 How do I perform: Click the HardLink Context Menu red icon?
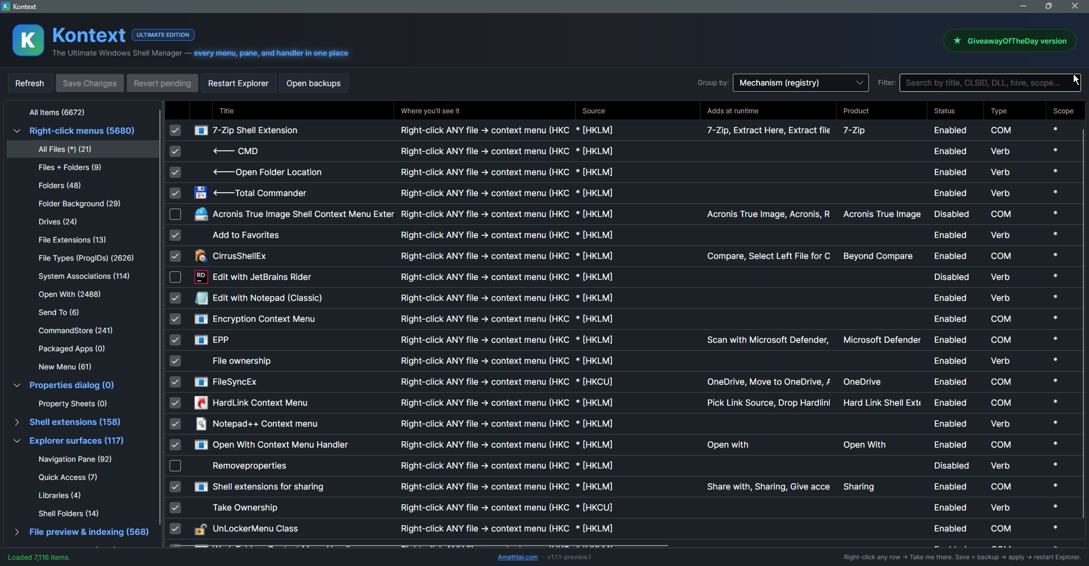tap(201, 403)
